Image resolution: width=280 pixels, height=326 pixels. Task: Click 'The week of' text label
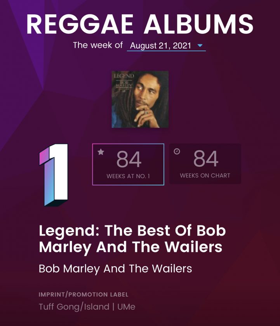[x=98, y=45]
